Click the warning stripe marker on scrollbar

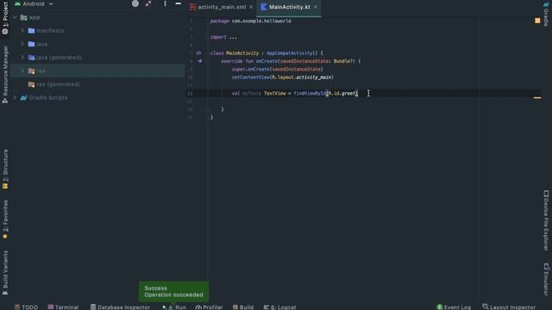[537, 97]
